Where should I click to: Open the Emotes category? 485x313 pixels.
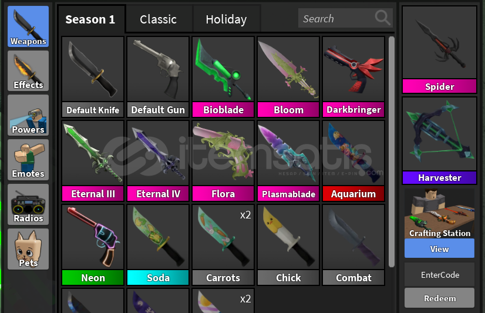coord(28,160)
